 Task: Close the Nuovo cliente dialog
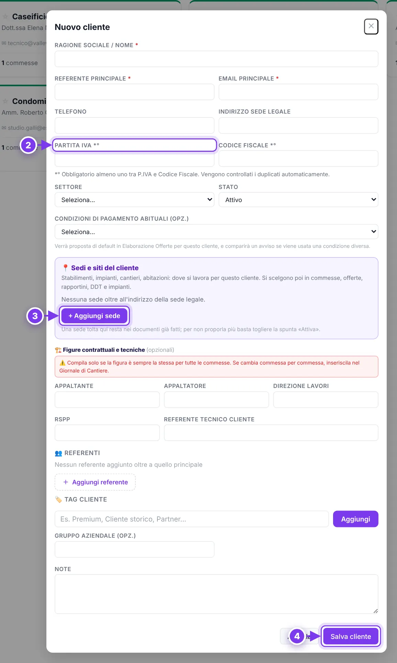point(371,27)
